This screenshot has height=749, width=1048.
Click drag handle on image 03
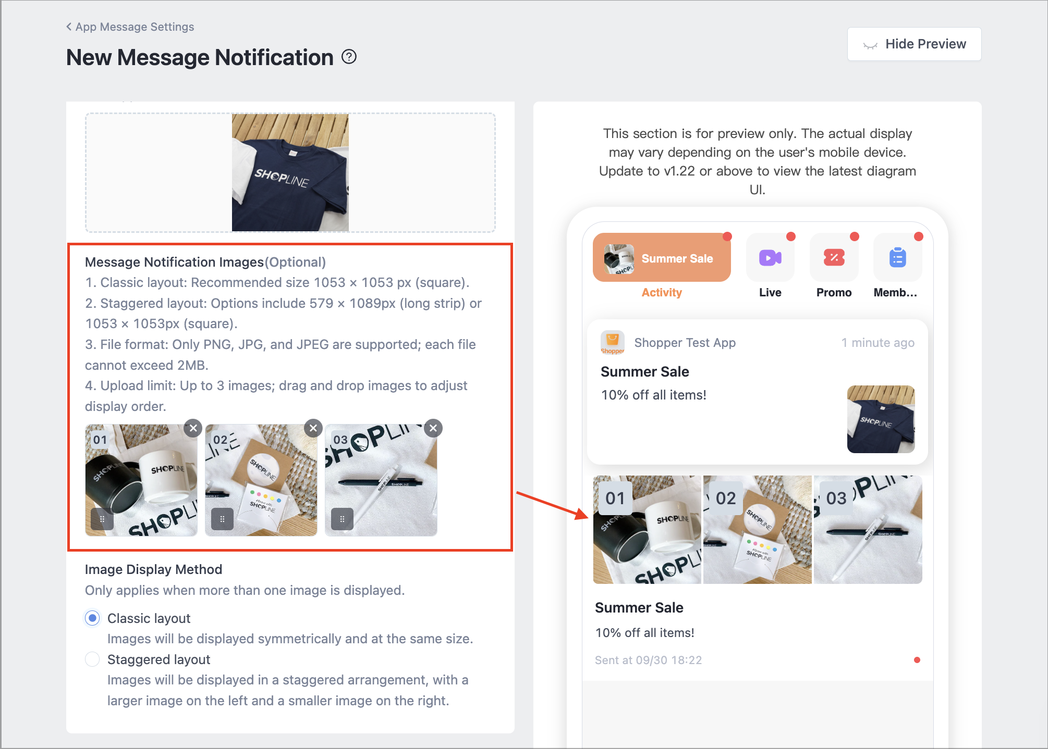point(342,519)
